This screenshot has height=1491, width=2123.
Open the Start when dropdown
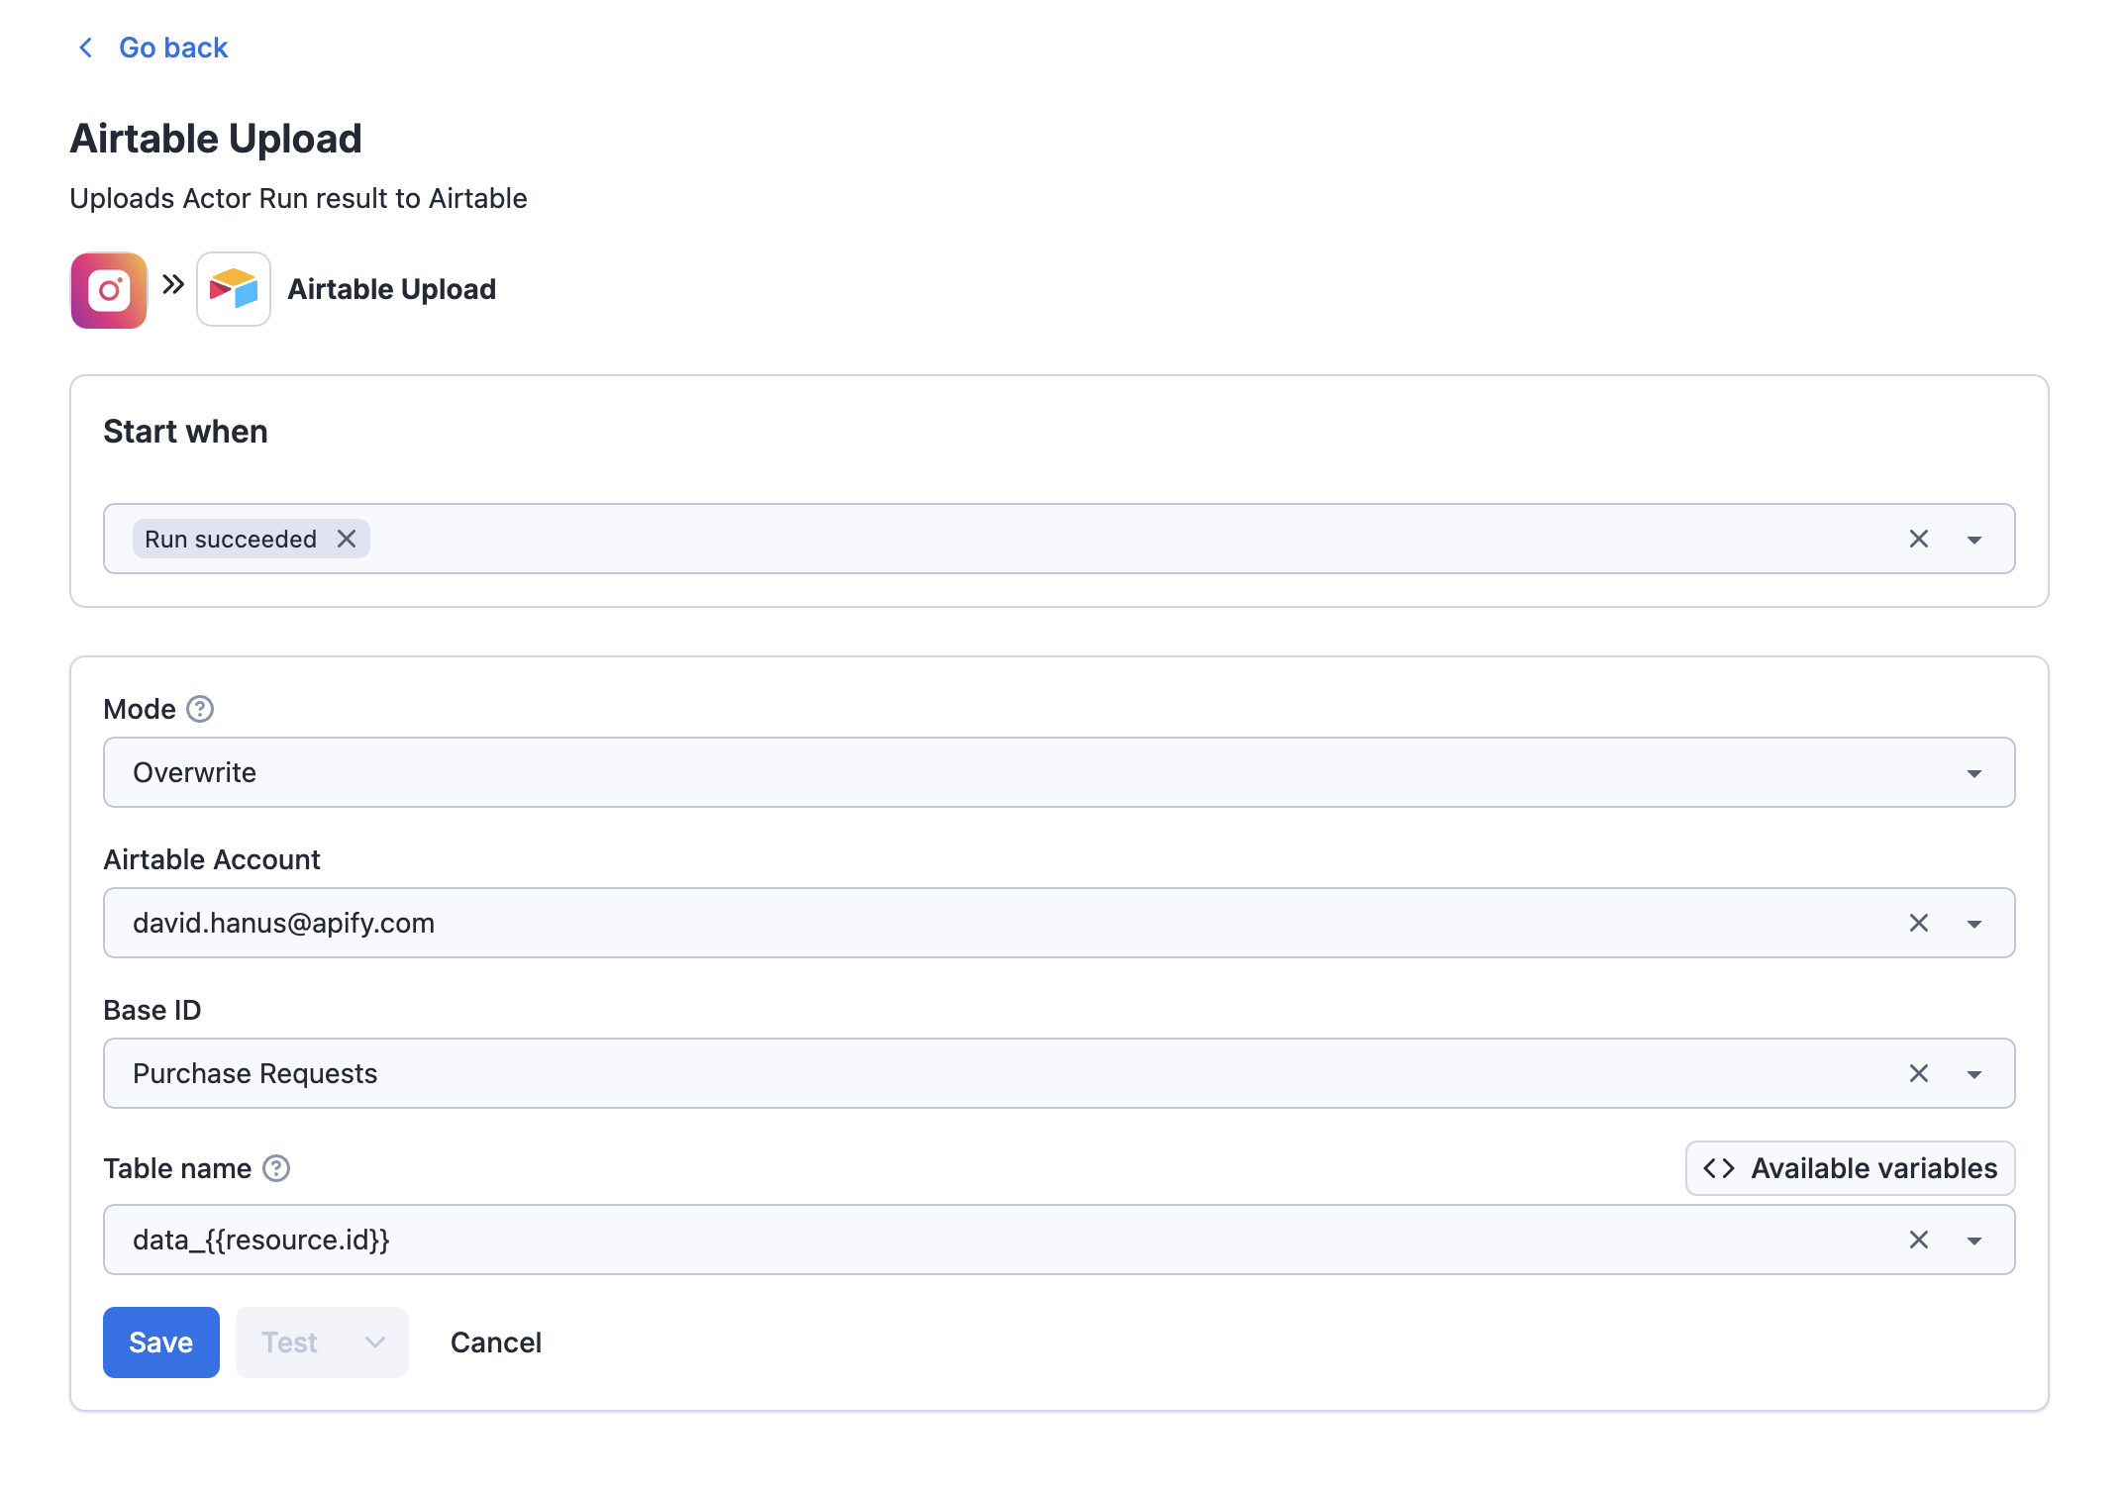pos(1974,539)
